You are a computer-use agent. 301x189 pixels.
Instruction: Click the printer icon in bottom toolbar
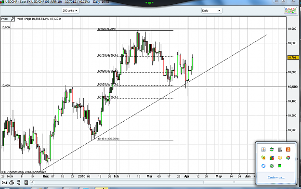[x=12, y=182]
